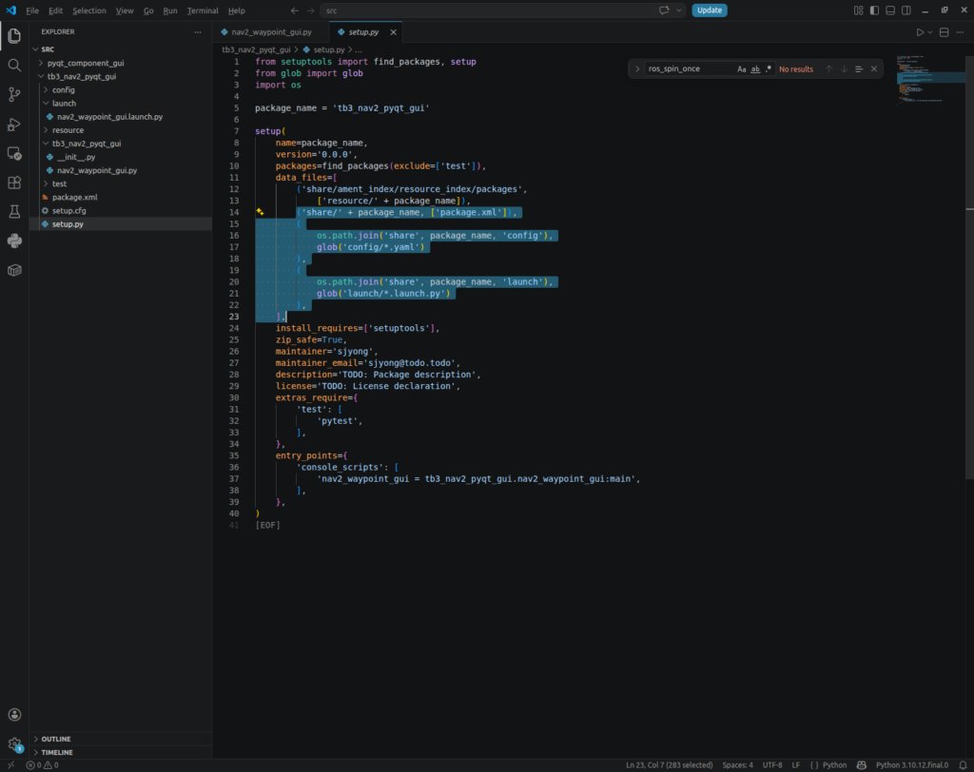974x772 pixels.
Task: Open the Accounts icon in activity bar
Action: click(14, 715)
